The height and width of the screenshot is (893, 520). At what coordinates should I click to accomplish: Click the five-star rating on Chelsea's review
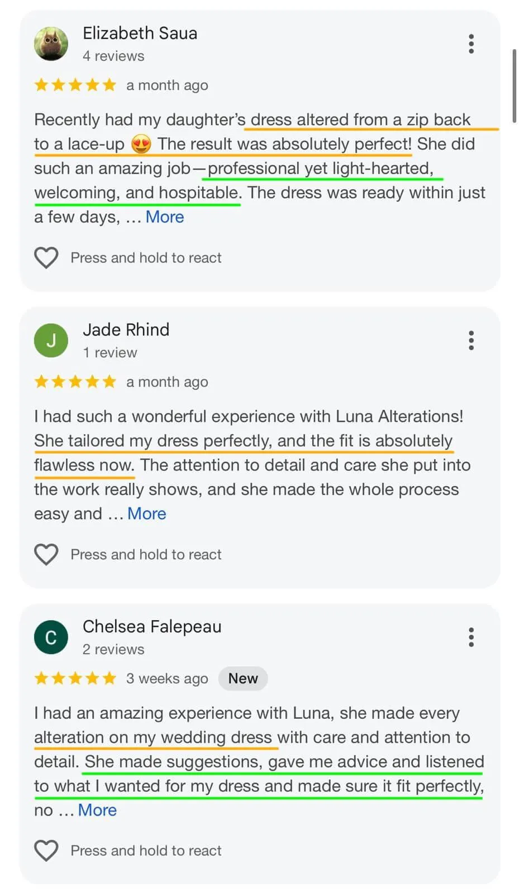click(x=75, y=679)
